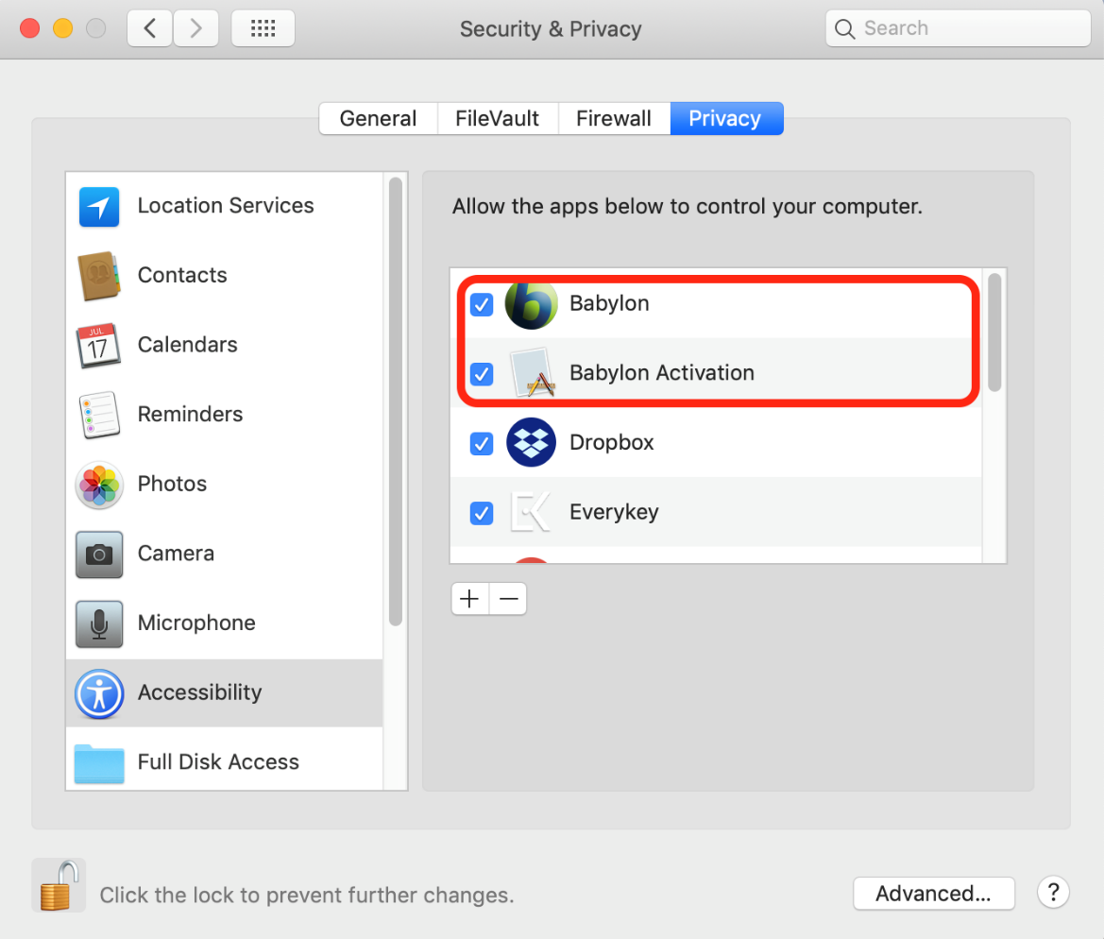Click the Camera icon in sidebar
Viewport: 1104px width, 939px height.
tap(98, 555)
